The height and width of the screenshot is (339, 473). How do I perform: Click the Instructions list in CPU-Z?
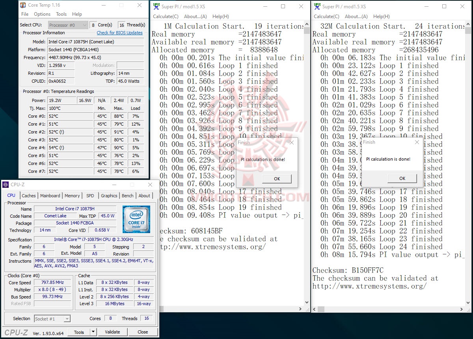(x=93, y=263)
